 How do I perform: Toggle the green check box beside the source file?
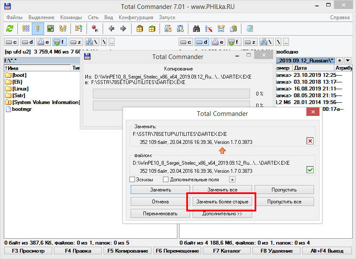310,170
